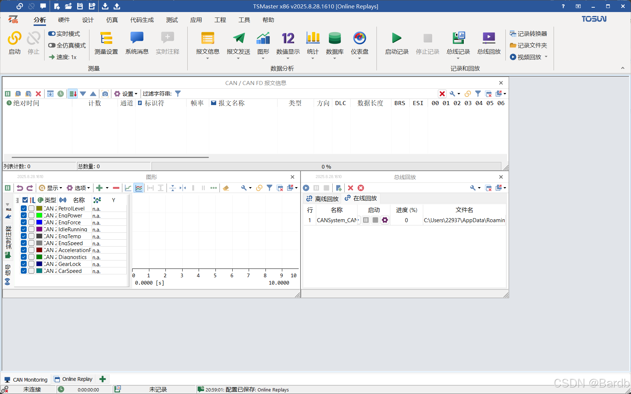This screenshot has height=394, width=631.
Task: Uncheck the EngForce signal checkbox
Action: (24, 222)
